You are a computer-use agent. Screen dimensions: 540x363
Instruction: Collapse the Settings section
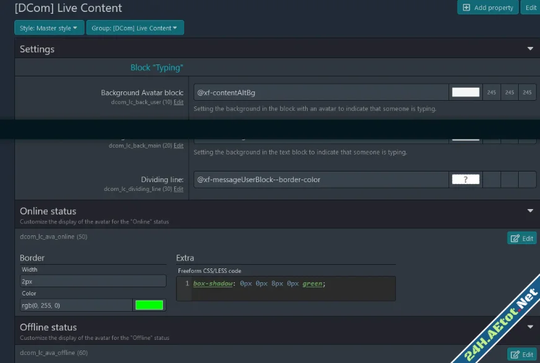pos(531,49)
